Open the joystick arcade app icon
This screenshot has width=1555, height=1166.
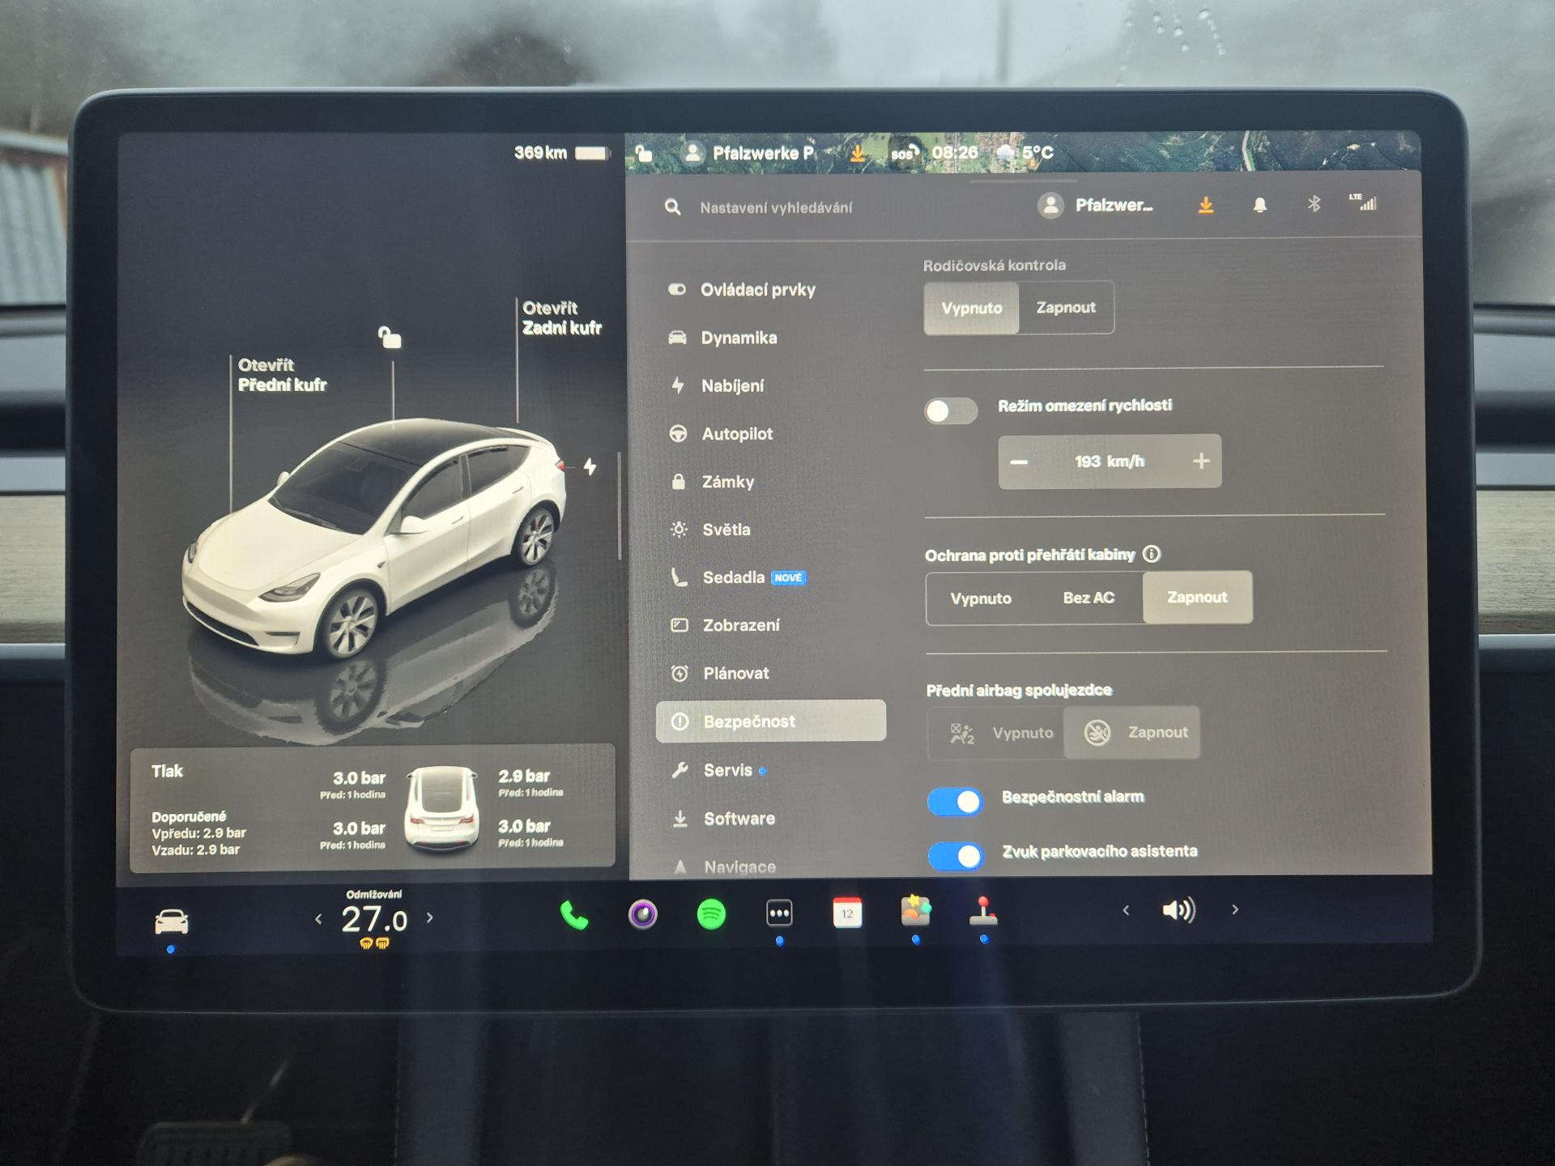(x=983, y=912)
